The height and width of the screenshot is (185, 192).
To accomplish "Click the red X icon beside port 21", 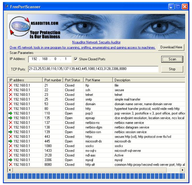I will click(x=11, y=85).
